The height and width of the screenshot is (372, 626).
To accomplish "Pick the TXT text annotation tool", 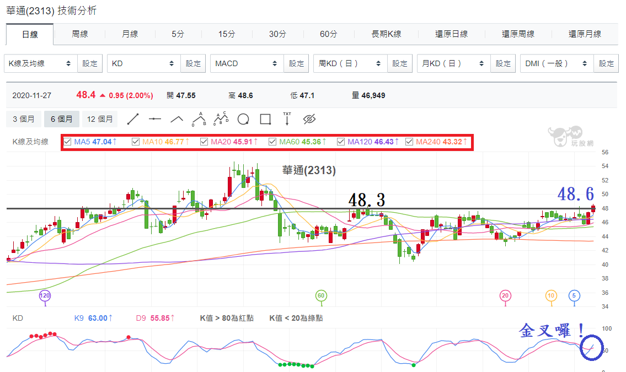I will point(287,119).
